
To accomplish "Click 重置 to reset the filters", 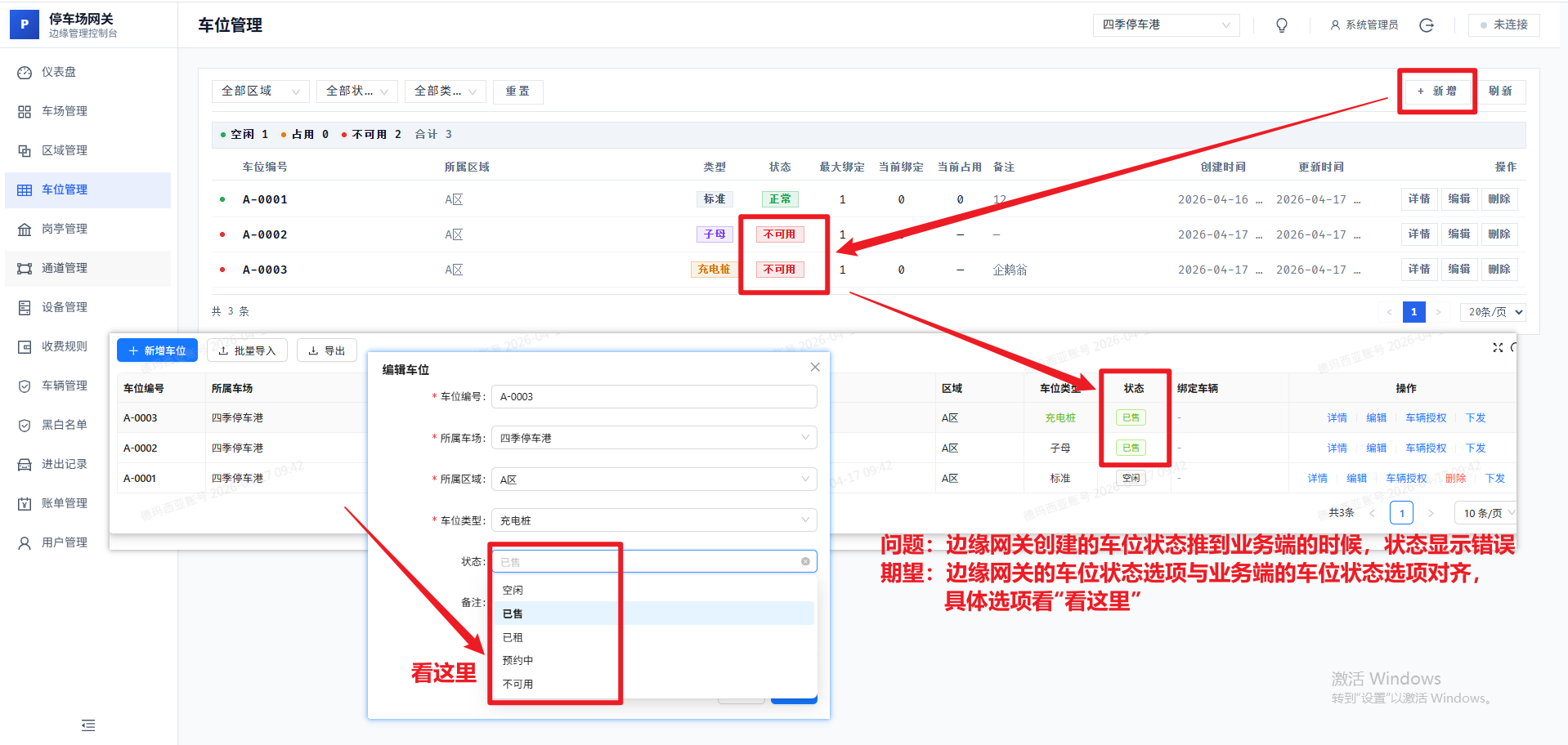I will point(517,91).
